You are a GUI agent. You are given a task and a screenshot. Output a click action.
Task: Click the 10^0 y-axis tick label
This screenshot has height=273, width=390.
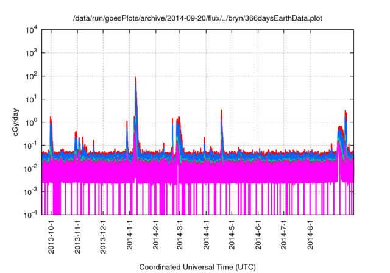31,122
